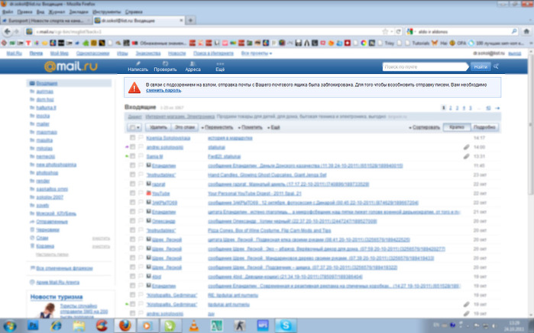Click the Firefox home icon

526,31
